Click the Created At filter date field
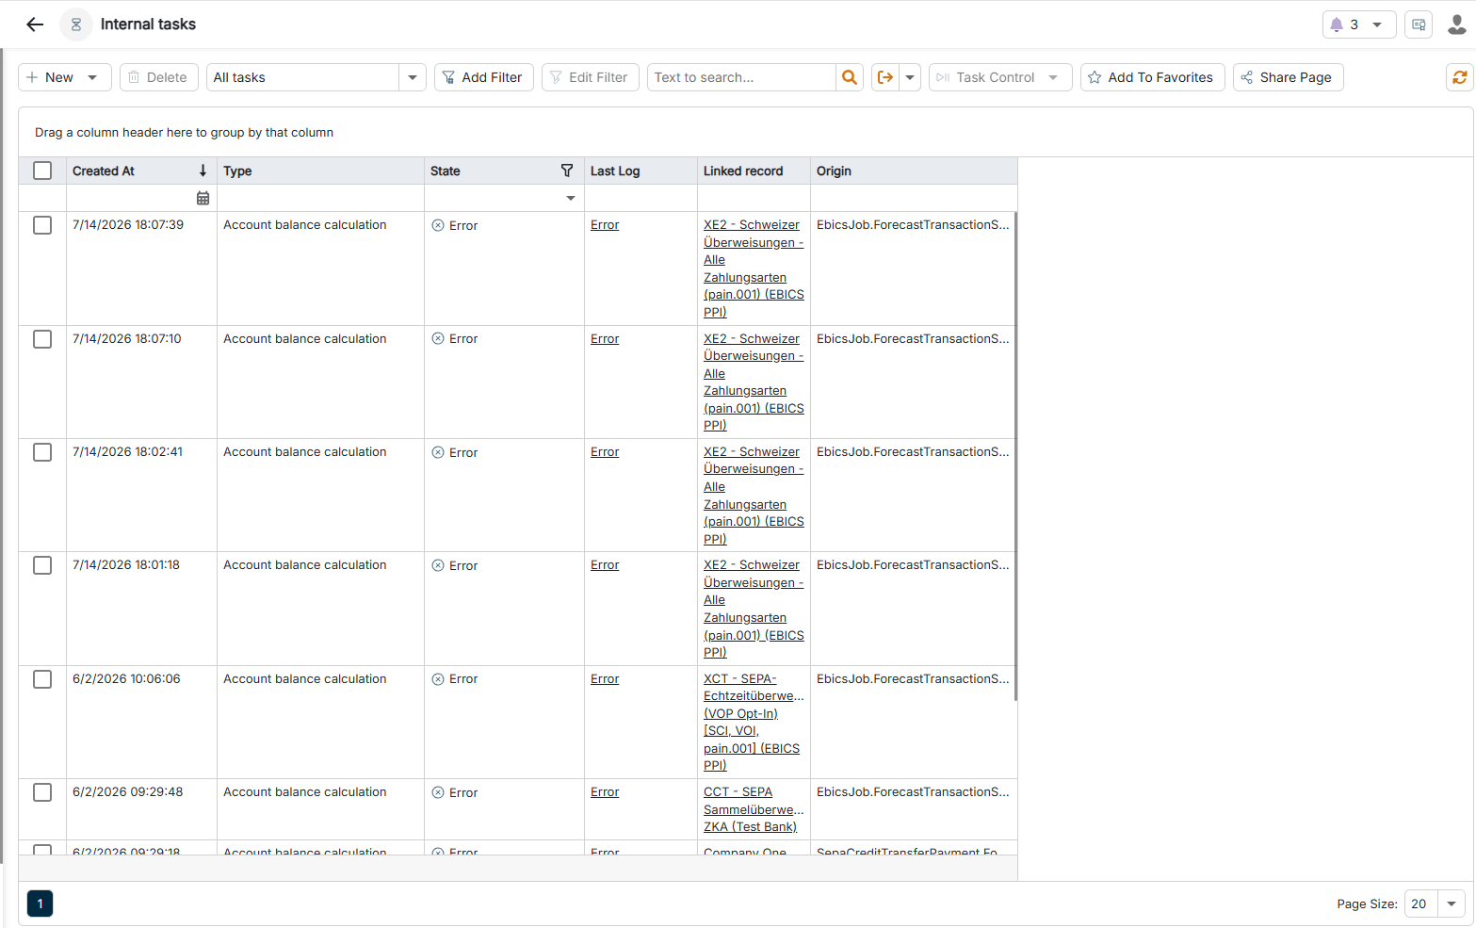The image size is (1476, 928). click(x=130, y=198)
